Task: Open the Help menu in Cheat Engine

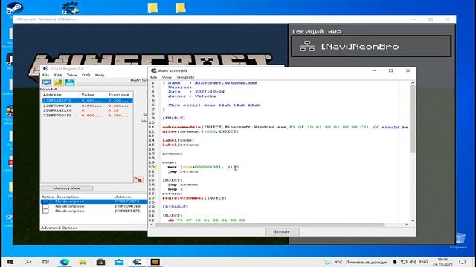Action: (x=100, y=75)
